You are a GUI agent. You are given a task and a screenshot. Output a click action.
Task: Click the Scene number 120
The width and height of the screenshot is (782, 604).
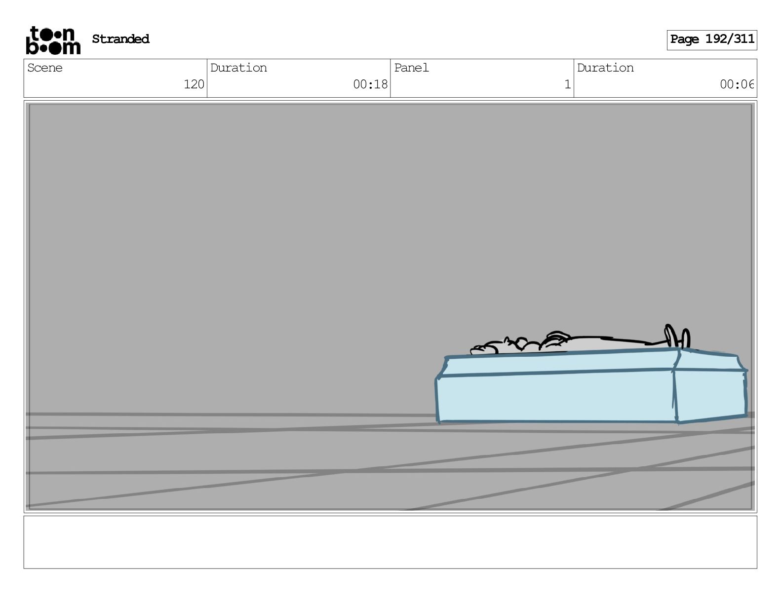pos(194,84)
